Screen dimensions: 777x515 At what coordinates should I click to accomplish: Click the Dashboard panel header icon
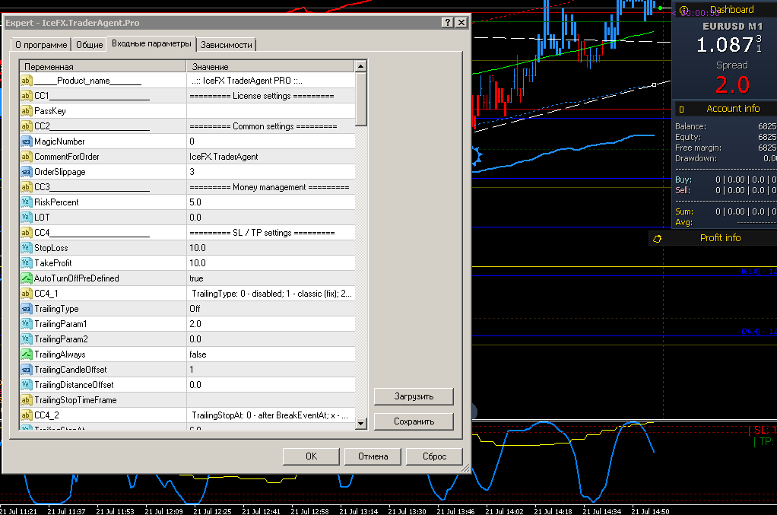tap(683, 10)
